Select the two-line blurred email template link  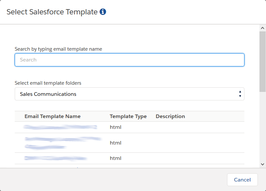coord(63,143)
